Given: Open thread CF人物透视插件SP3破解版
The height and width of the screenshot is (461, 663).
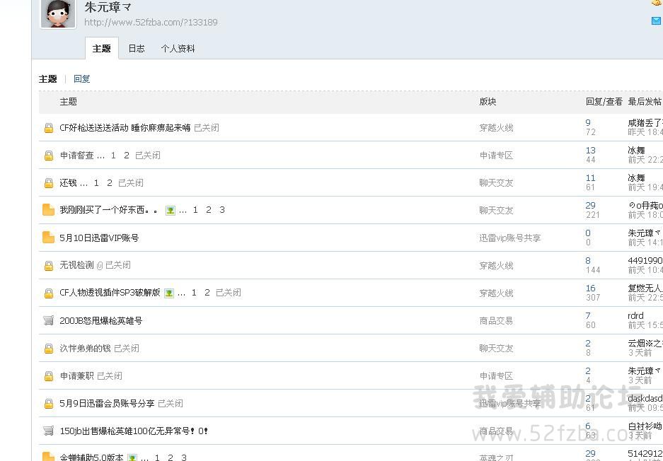Looking at the screenshot, I should pyautogui.click(x=110, y=293).
